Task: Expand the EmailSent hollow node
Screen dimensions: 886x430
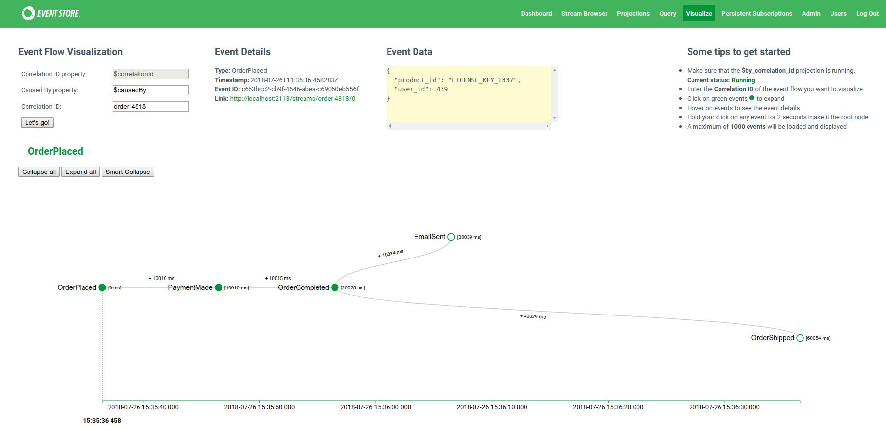Action: pos(451,237)
